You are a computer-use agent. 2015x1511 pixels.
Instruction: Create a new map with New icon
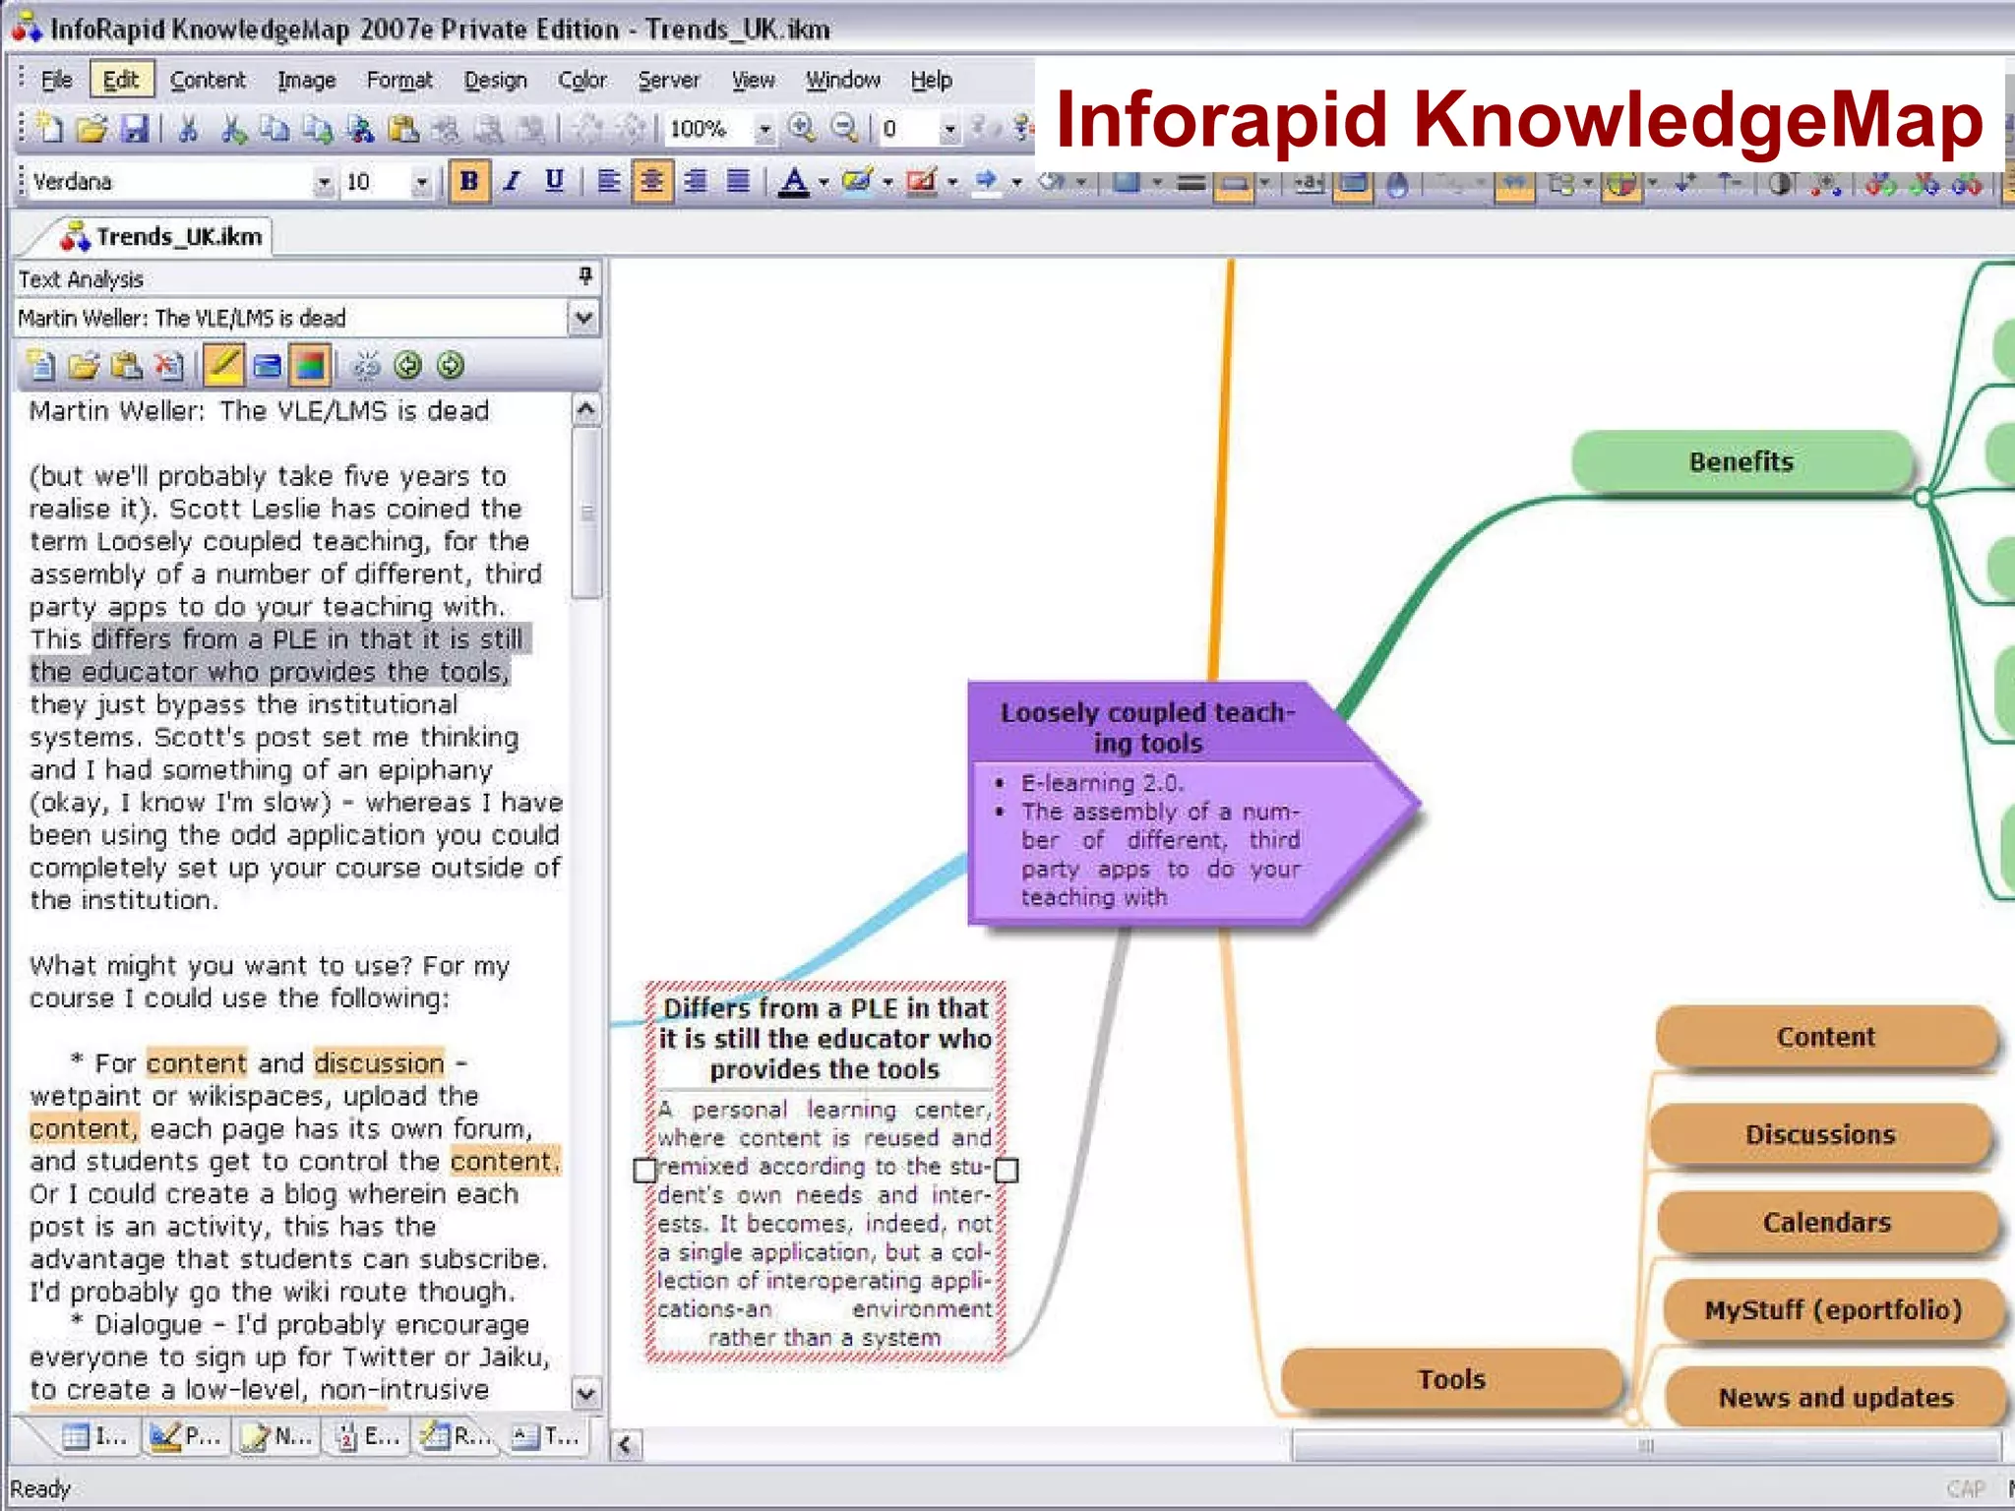pyautogui.click(x=49, y=129)
